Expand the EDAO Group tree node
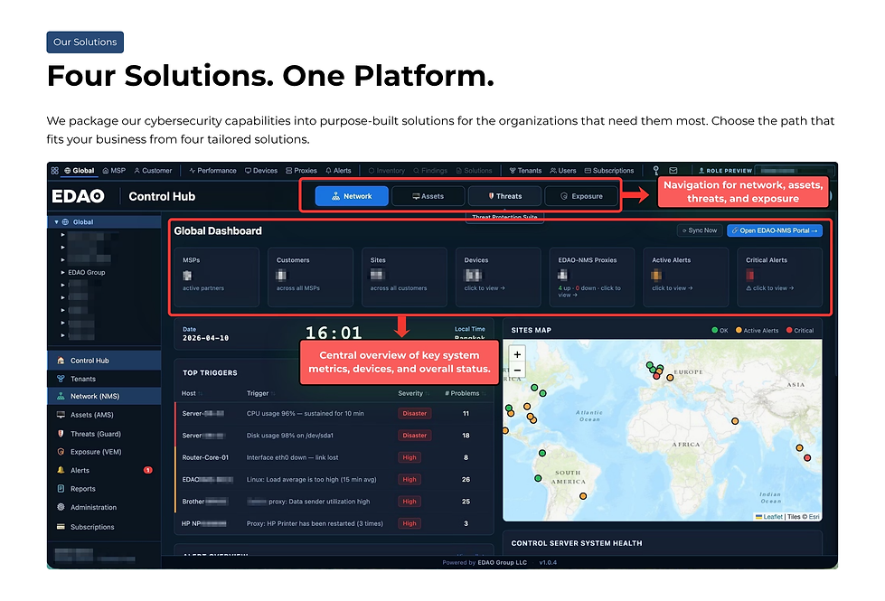Viewport: 885px width, 601px height. pyautogui.click(x=62, y=272)
